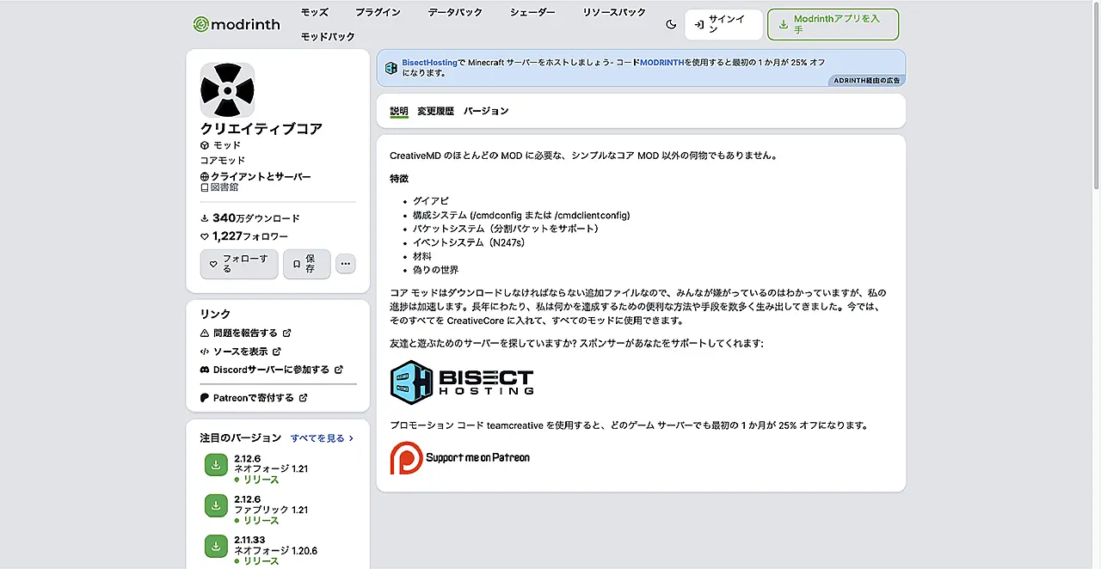This screenshot has width=1101, height=569.
Task: Open the three-dots more options menu
Action: (x=345, y=264)
